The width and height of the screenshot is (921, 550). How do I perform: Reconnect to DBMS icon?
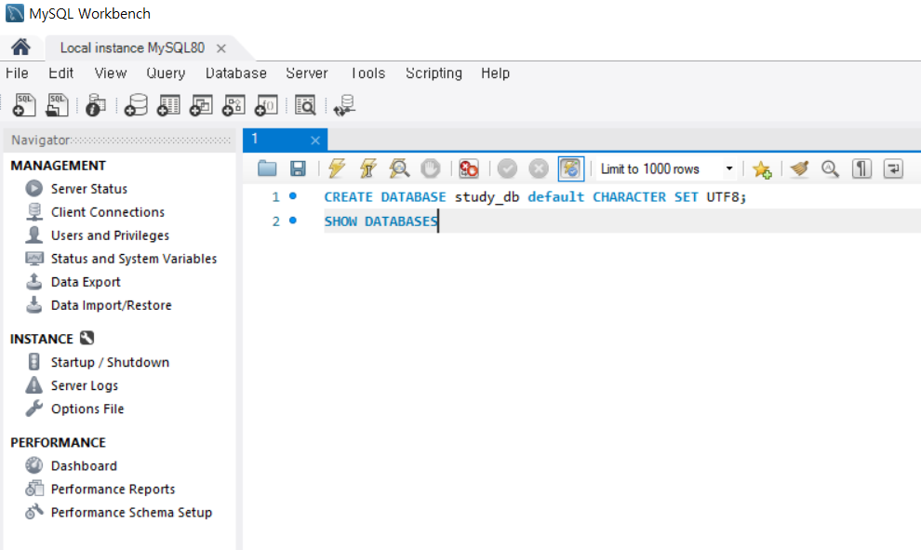pos(344,105)
